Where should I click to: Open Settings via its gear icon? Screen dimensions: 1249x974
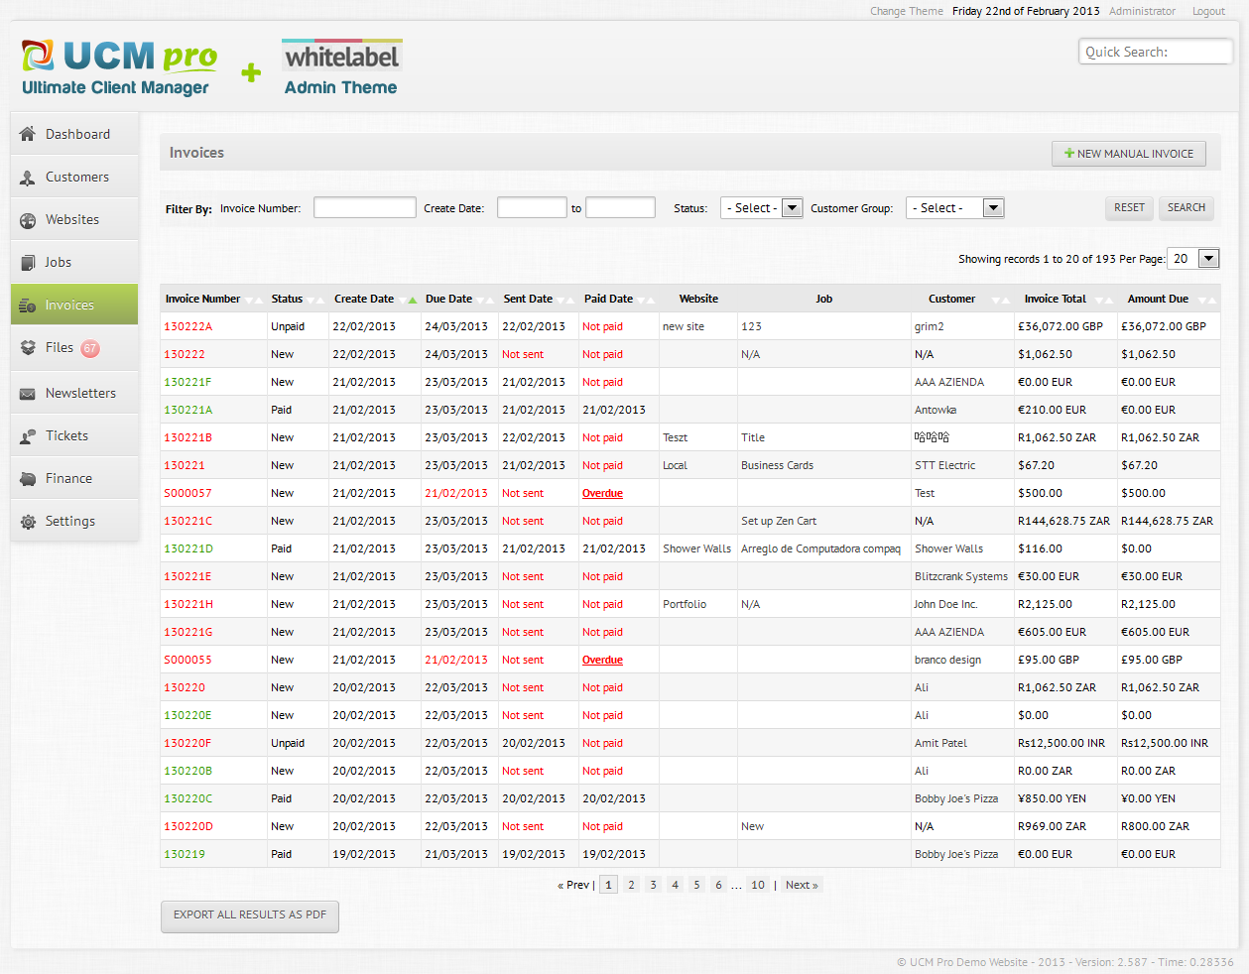point(28,522)
